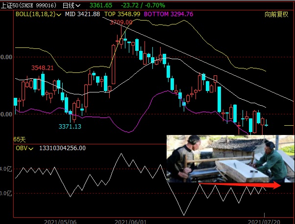The width and height of the screenshot is (295, 224).
Task: Expand the BOLL(18,18,2) indicator dropdown
Action: point(38,14)
